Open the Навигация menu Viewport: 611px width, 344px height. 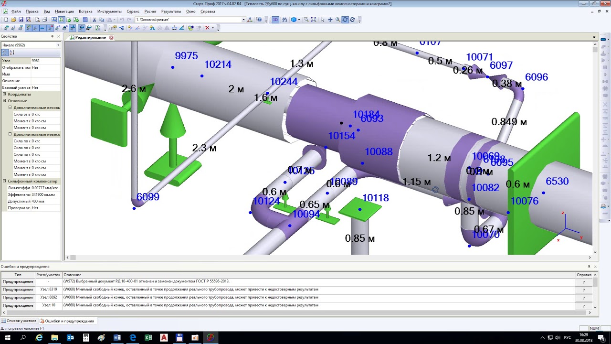(x=64, y=11)
